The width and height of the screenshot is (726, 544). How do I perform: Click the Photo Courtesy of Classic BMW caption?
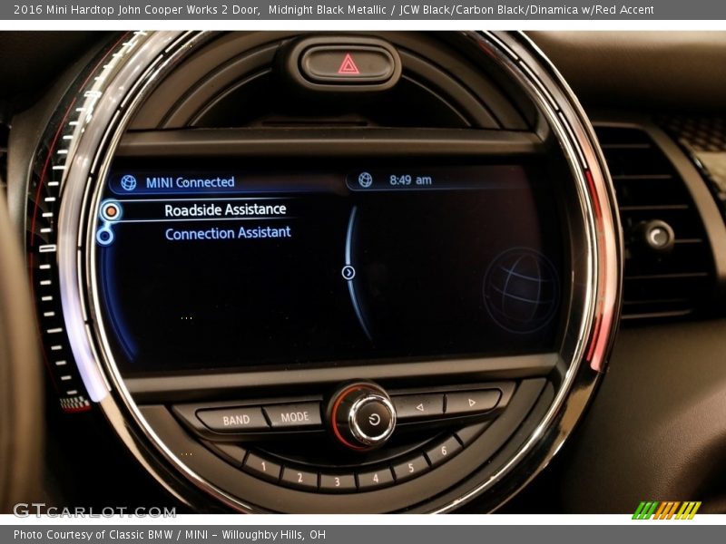pyautogui.click(x=170, y=535)
